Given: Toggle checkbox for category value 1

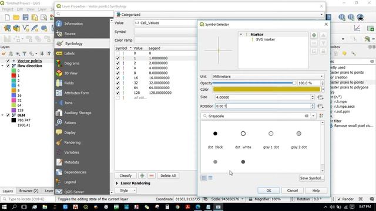Looking at the screenshot, I should click(117, 58).
